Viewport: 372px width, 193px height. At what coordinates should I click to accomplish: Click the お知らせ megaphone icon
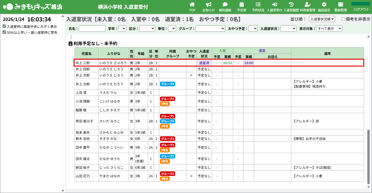tap(208, 5)
